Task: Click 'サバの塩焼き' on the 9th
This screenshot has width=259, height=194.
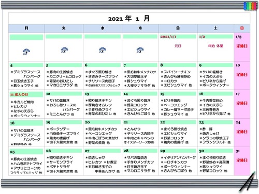Action: point(212,72)
